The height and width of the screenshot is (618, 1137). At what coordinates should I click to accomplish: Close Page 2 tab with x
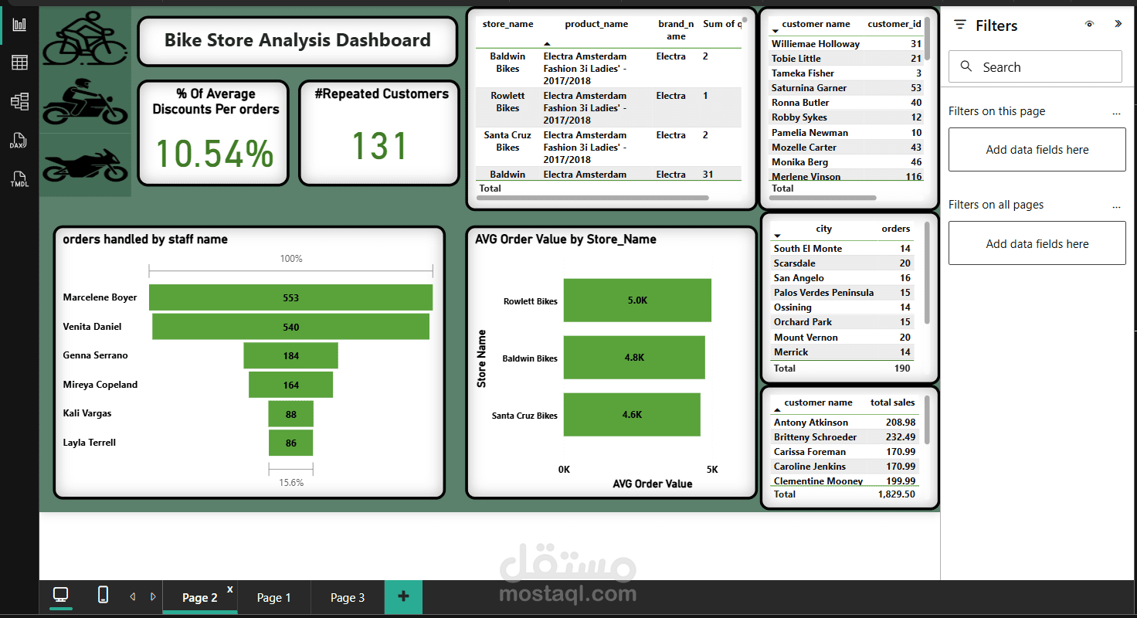[x=229, y=589]
